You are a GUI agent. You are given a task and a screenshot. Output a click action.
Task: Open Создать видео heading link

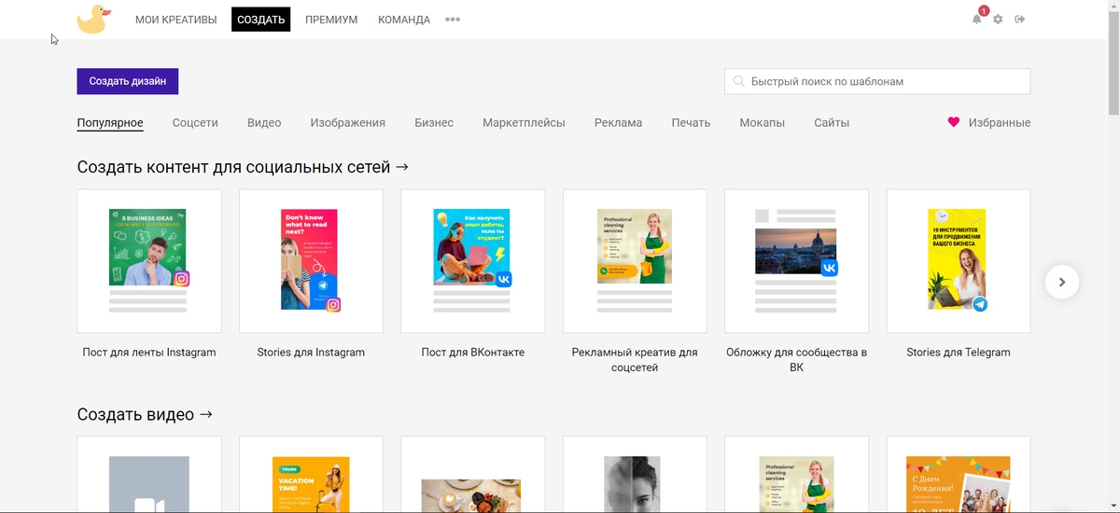point(145,415)
